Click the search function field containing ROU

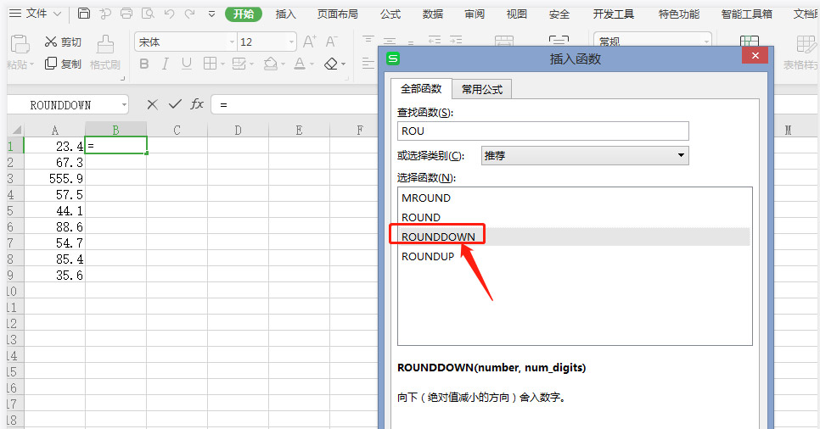542,131
